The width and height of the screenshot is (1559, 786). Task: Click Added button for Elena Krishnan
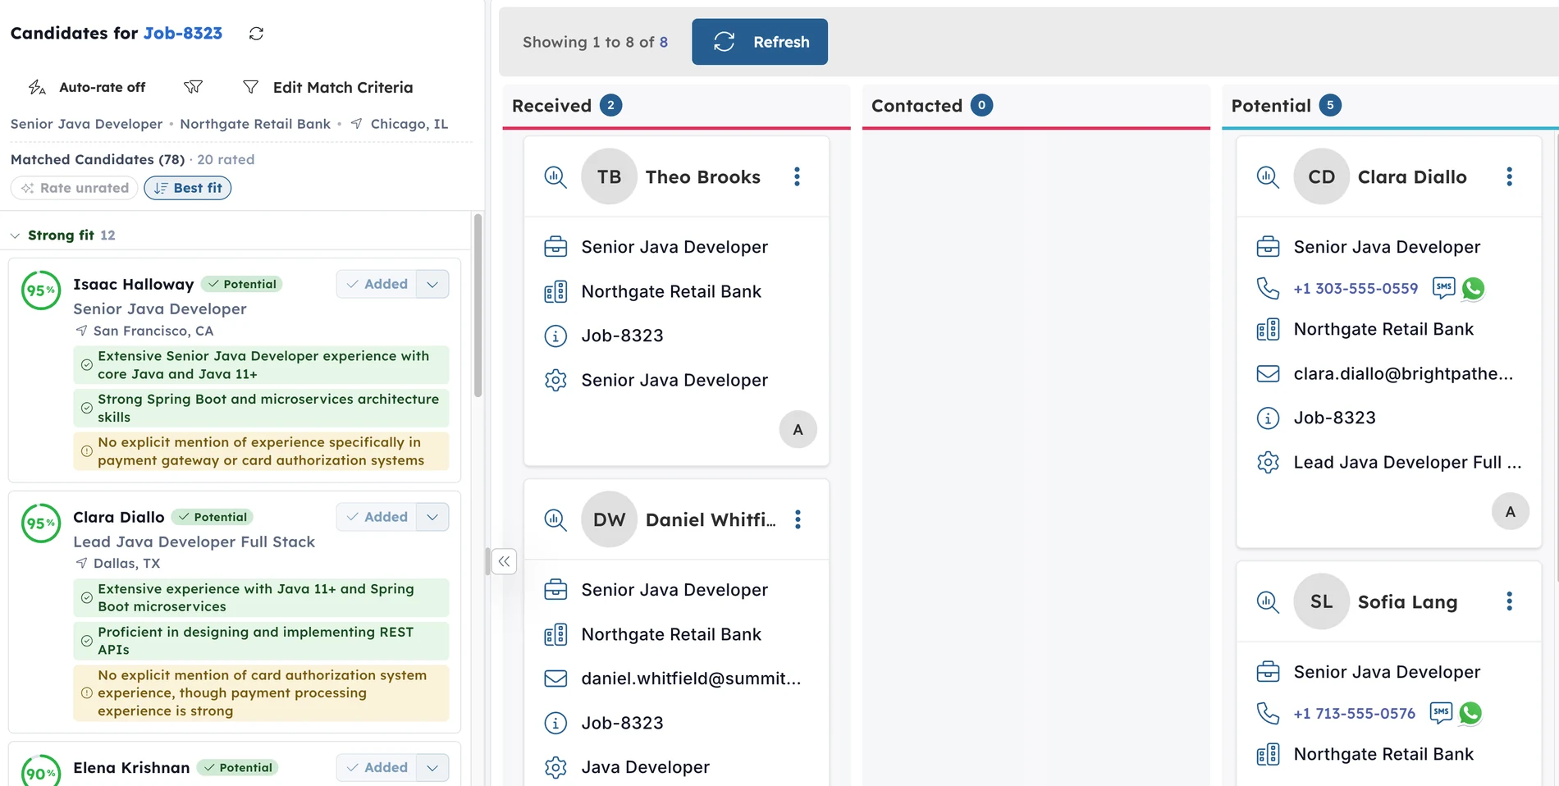[377, 767]
